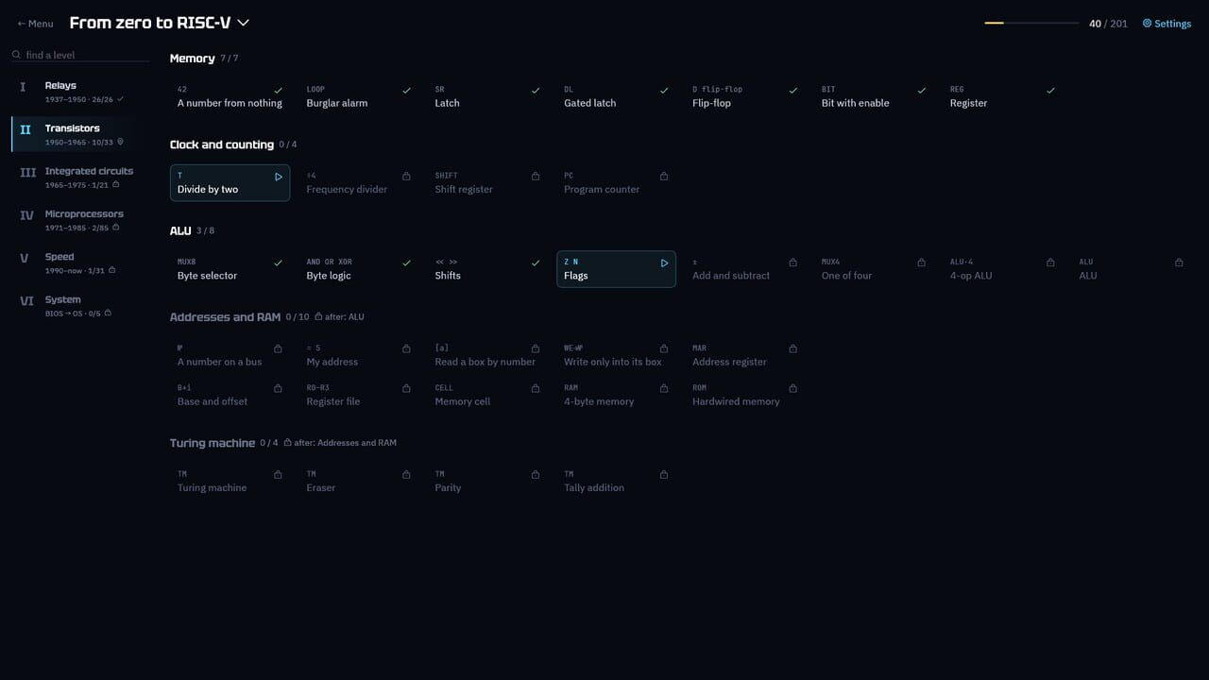
Task: Click the 4-byte memory level
Action: tap(616, 395)
